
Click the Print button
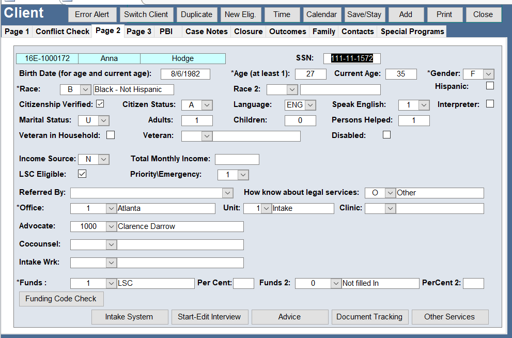[x=444, y=14]
